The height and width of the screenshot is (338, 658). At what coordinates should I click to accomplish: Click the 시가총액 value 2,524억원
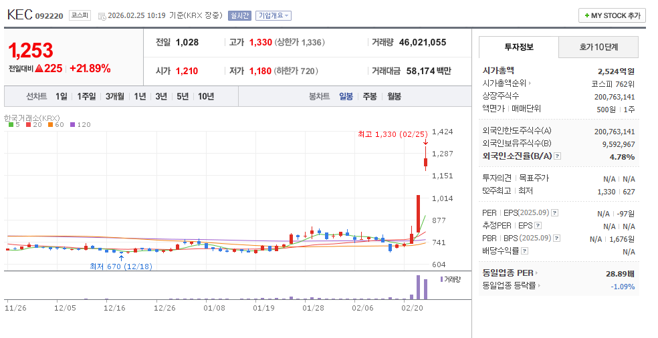pyautogui.click(x=616, y=71)
